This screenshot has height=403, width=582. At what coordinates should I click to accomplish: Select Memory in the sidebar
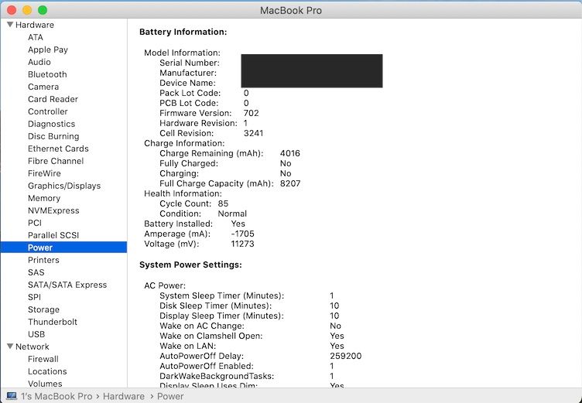(x=44, y=198)
